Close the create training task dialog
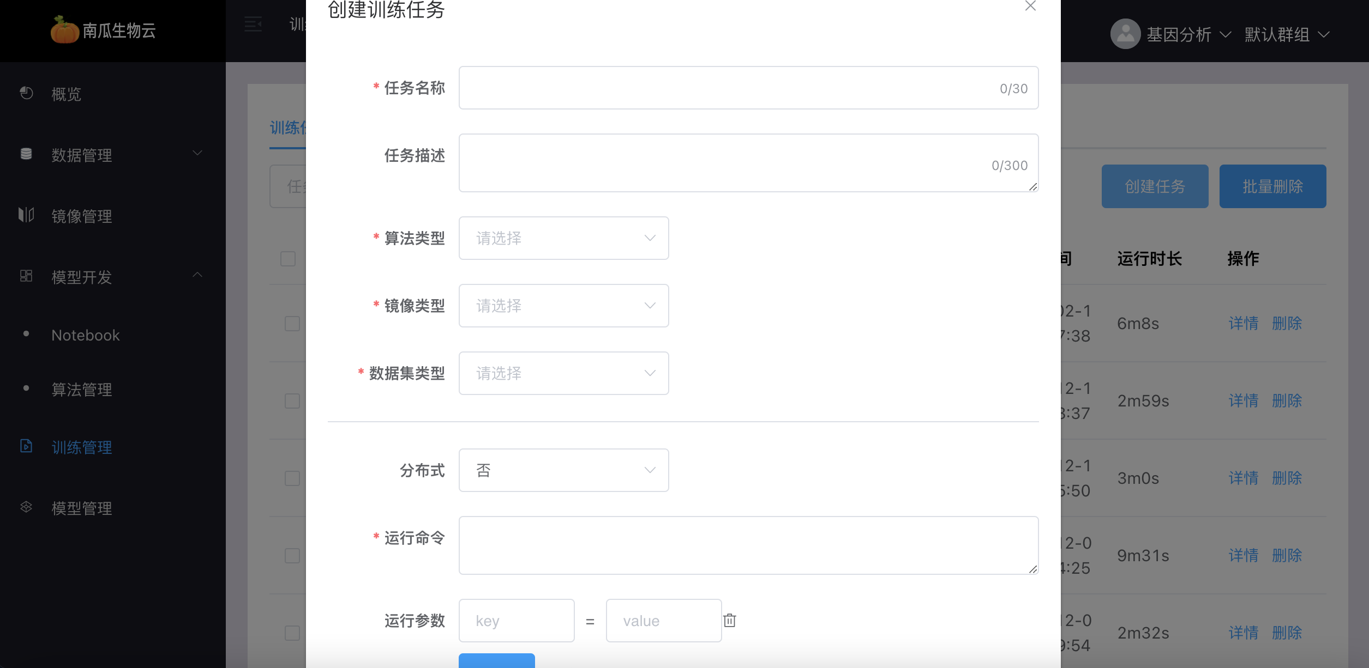This screenshot has width=1369, height=668. click(1030, 6)
